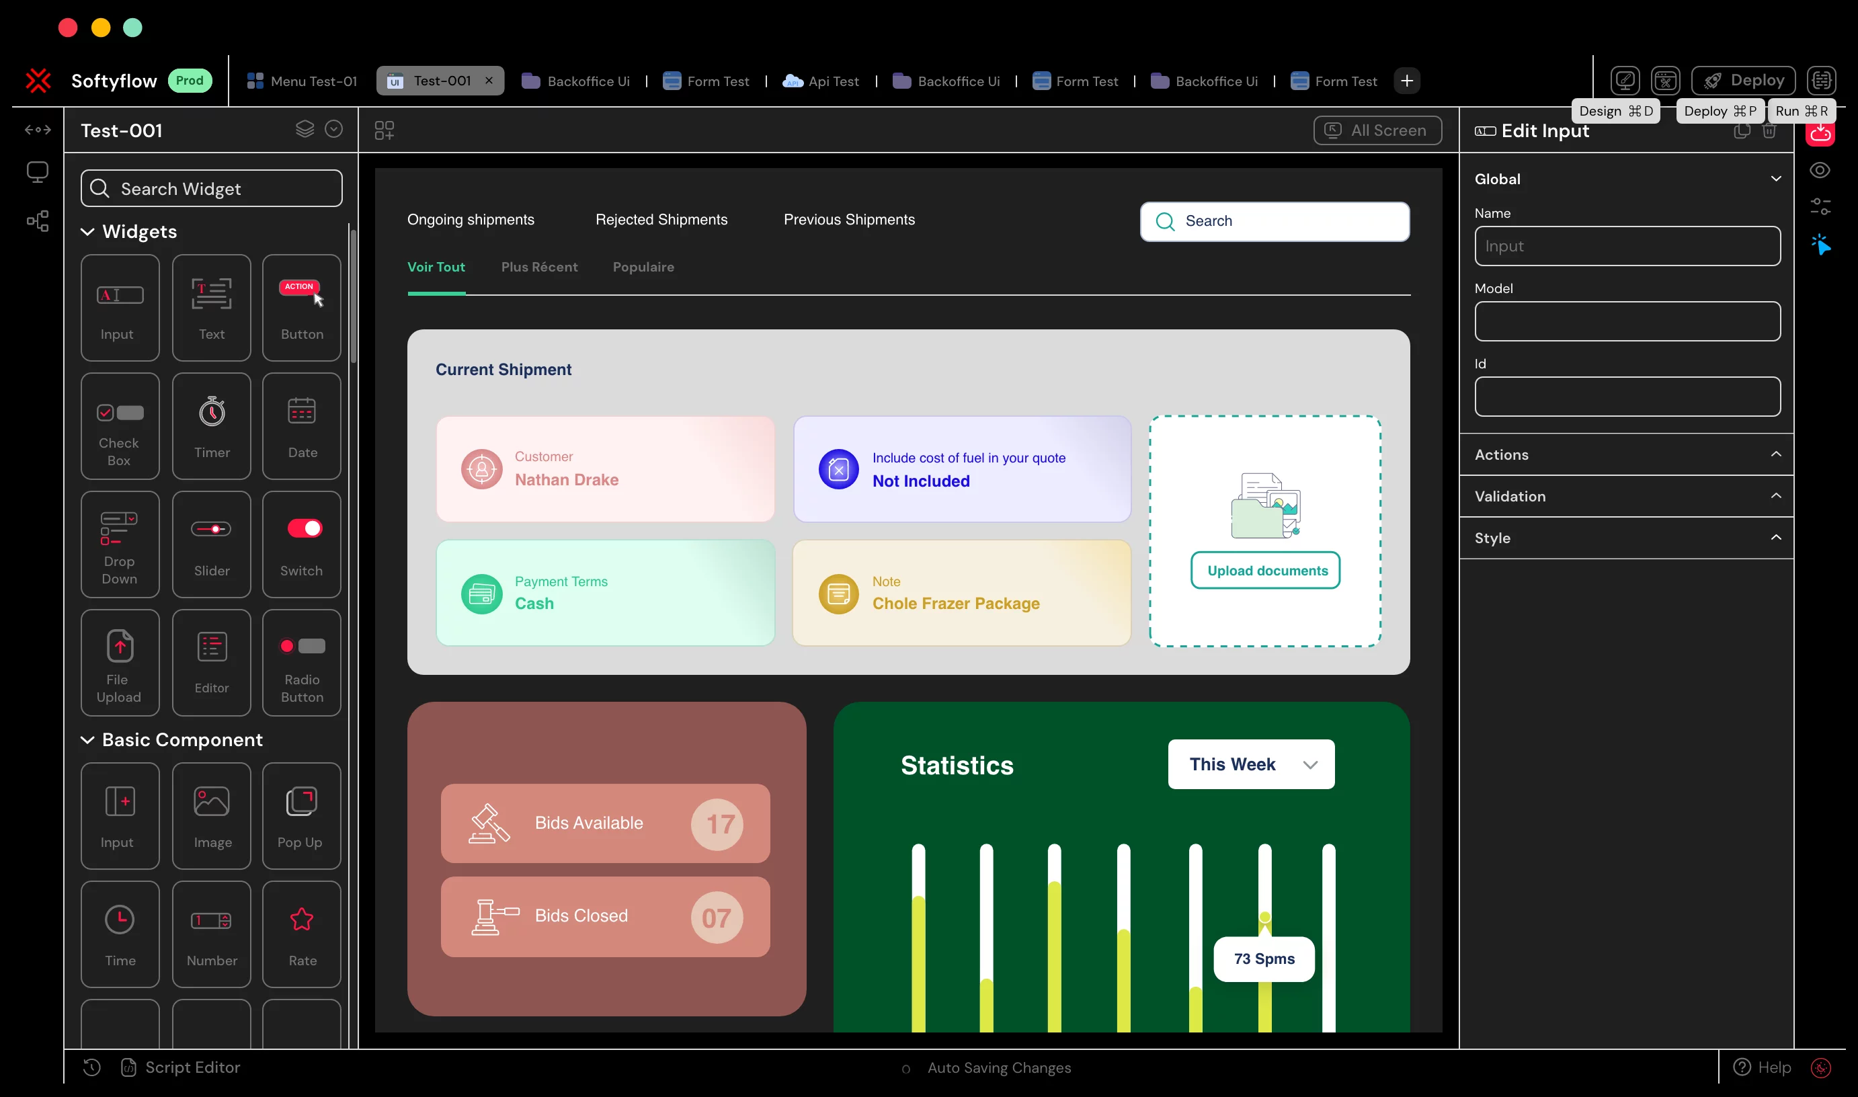Viewport: 1858px width, 1097px height.
Task: Select the Pop Up basic component
Action: coord(302,816)
